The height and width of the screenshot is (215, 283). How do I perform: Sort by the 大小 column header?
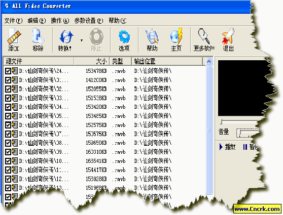91,61
